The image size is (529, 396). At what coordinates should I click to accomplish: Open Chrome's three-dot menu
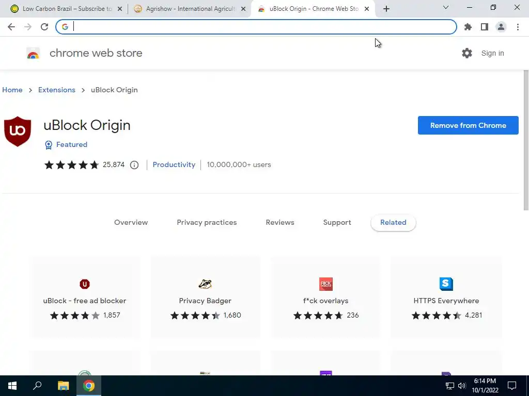(x=518, y=27)
